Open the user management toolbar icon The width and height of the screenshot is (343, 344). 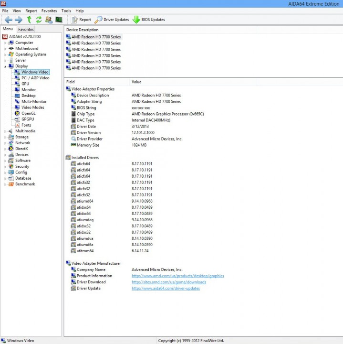pyautogui.click(x=49, y=20)
